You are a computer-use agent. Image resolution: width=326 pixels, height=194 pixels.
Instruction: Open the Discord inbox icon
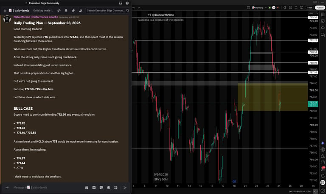point(121,3)
